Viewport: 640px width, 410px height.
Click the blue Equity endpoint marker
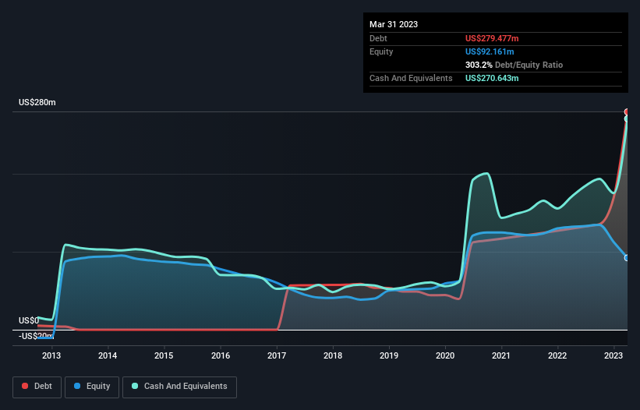pos(627,258)
